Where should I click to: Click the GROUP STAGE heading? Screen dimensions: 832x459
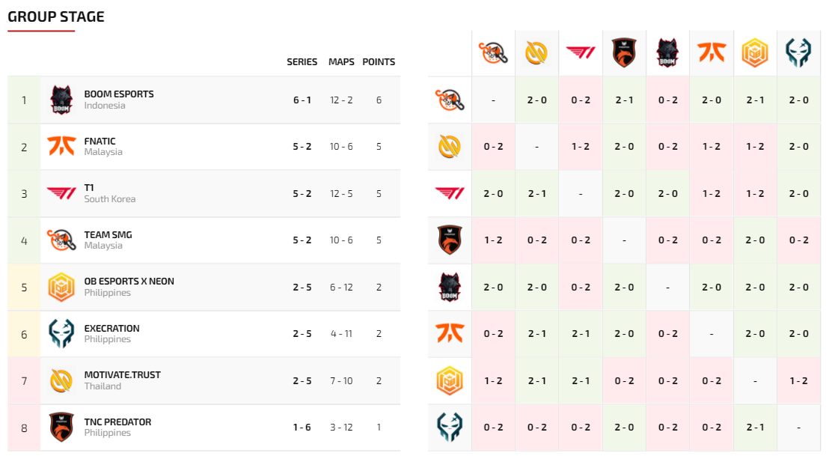[55, 17]
